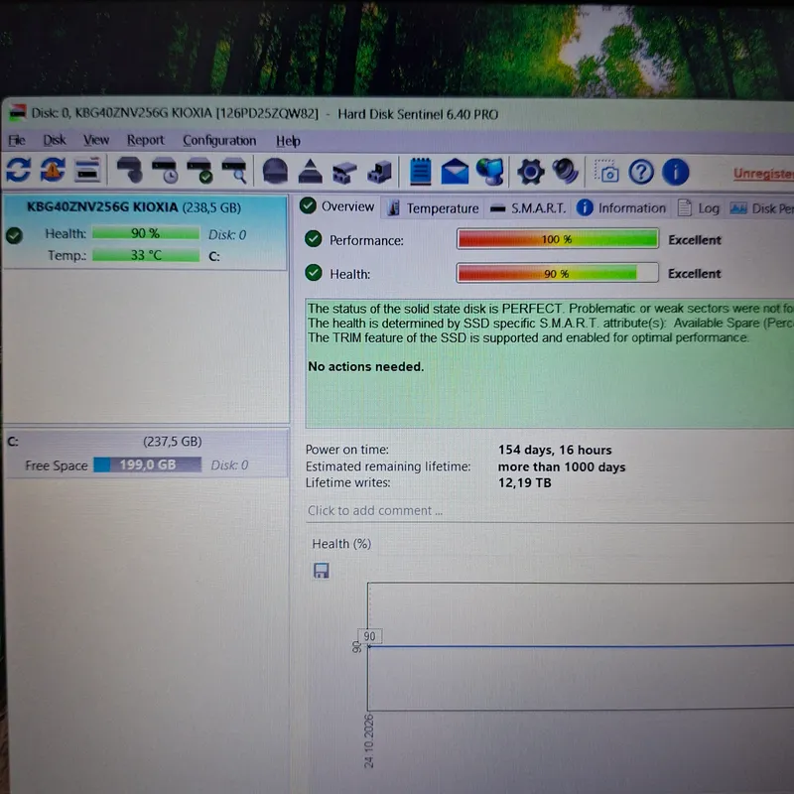Open configuration with the gear icon
The height and width of the screenshot is (794, 794).
(531, 172)
